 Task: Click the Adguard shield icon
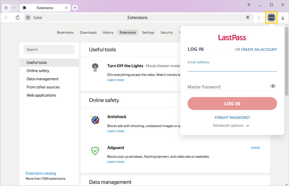tap(95, 151)
